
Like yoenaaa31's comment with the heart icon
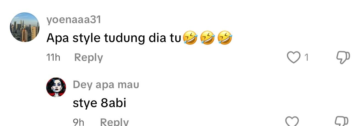click(x=294, y=58)
